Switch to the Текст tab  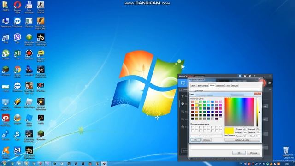pyautogui.click(x=228, y=86)
